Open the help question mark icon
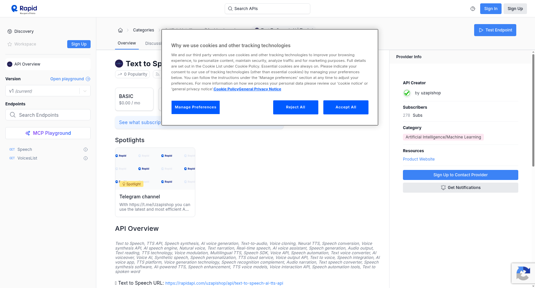This screenshot has width=535, height=288. point(473,9)
